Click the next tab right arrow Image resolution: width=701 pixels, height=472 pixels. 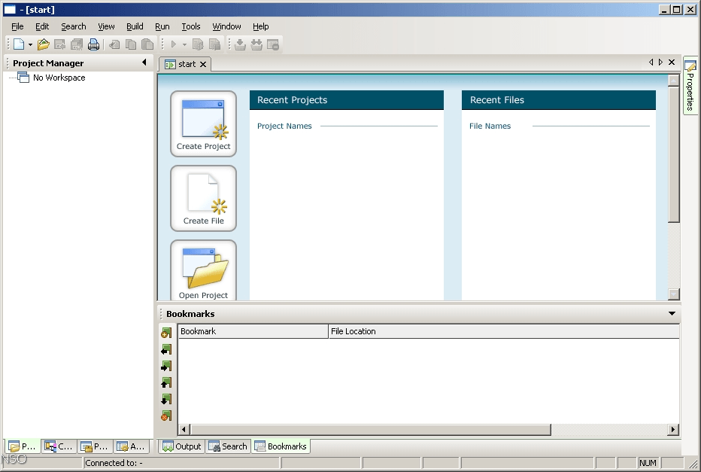click(x=661, y=62)
